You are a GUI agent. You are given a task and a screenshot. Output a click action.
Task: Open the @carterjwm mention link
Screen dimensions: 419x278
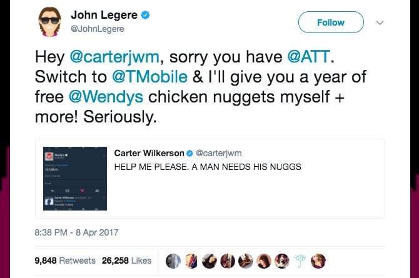coord(114,57)
